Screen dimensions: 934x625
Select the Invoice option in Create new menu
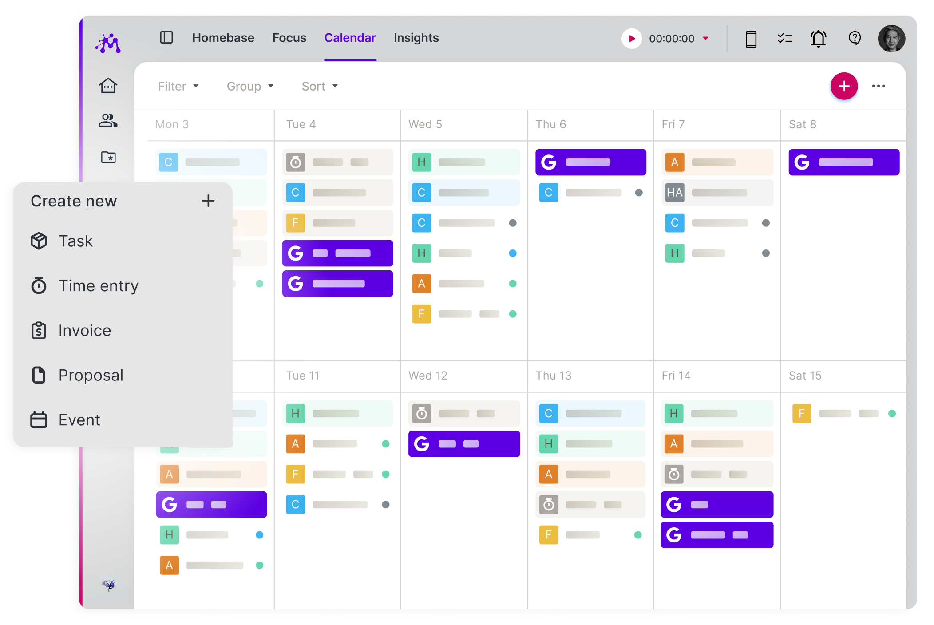point(84,330)
